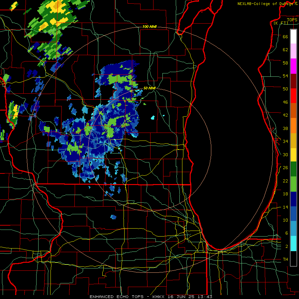Click the TH threshold label

click(285, 259)
